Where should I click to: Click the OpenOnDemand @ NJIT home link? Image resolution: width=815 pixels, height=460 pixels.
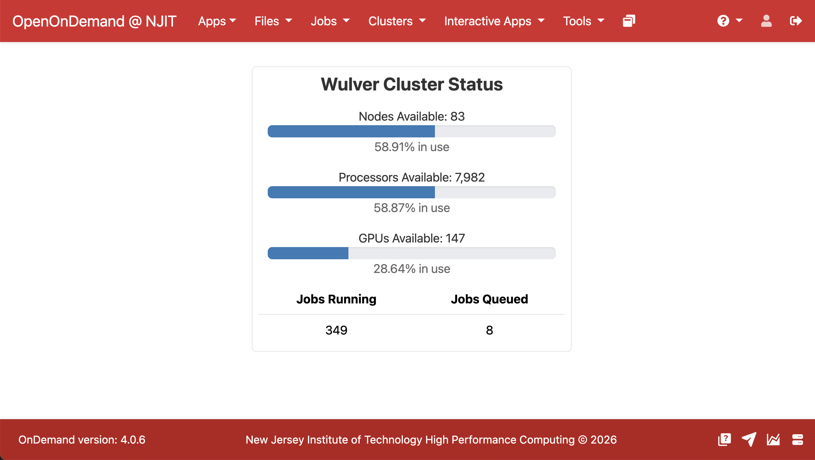click(94, 21)
